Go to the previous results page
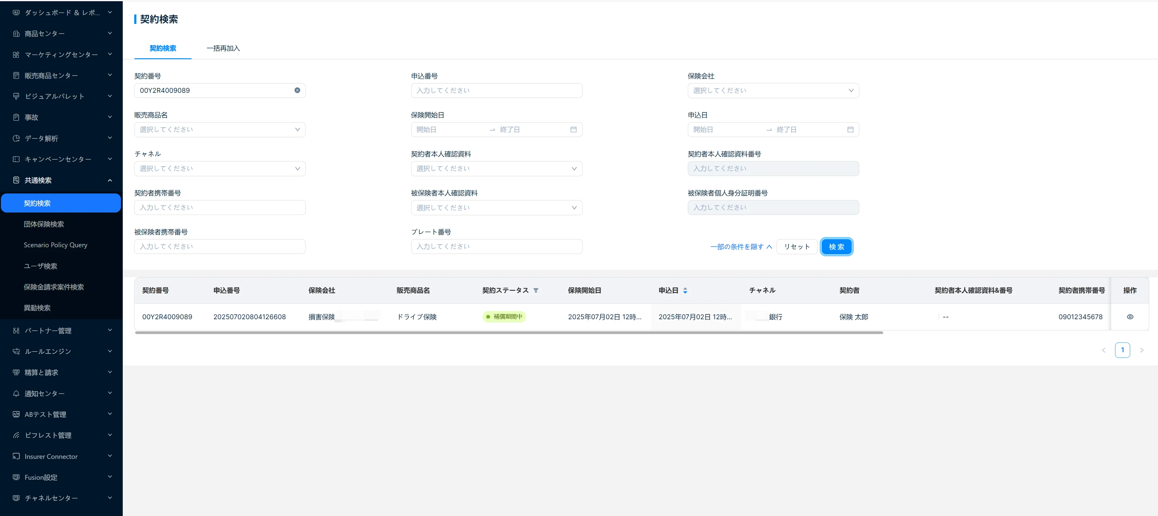The width and height of the screenshot is (1158, 516). tap(1104, 350)
